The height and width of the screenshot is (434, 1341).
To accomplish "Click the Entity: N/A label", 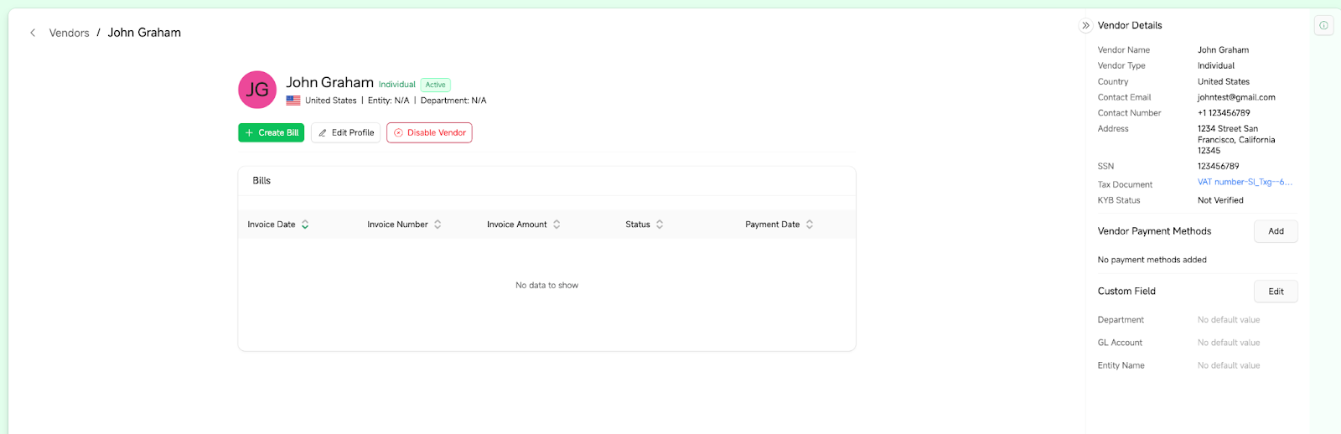I will click(x=389, y=101).
